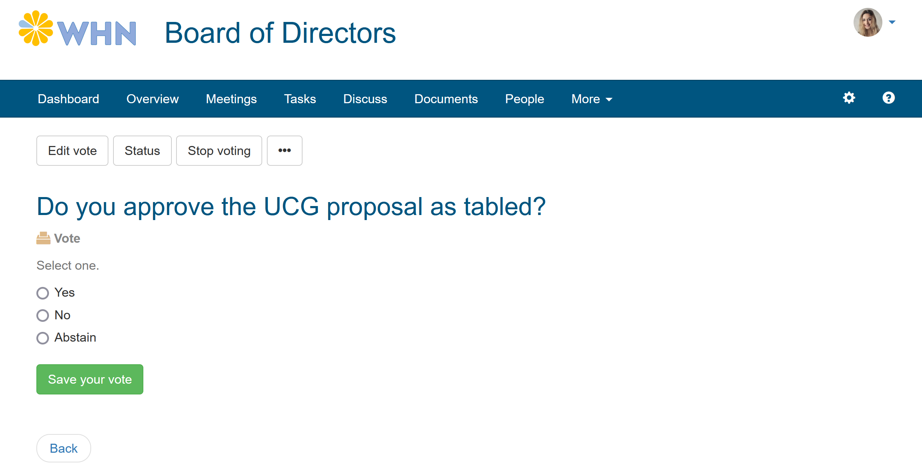
Task: Expand the user account dropdown arrow
Action: pos(892,22)
